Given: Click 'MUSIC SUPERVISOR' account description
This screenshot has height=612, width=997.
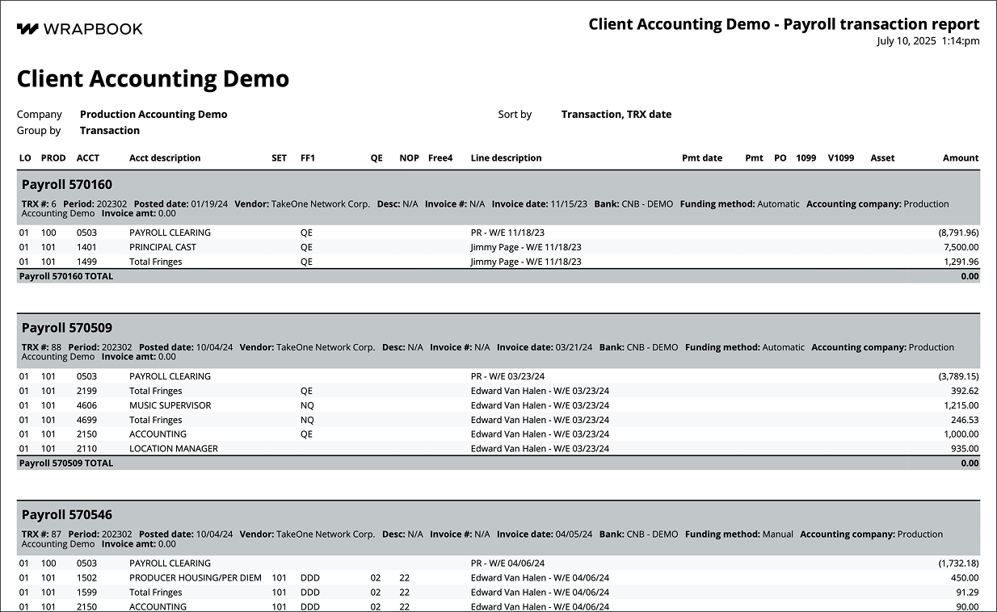Looking at the screenshot, I should [x=170, y=405].
